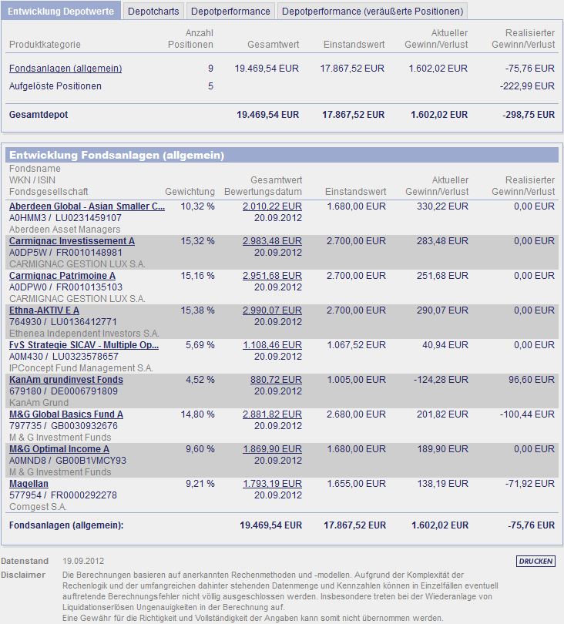
Task: Click Gesamtwert 2.990,07 EUR link
Action: [x=272, y=310]
